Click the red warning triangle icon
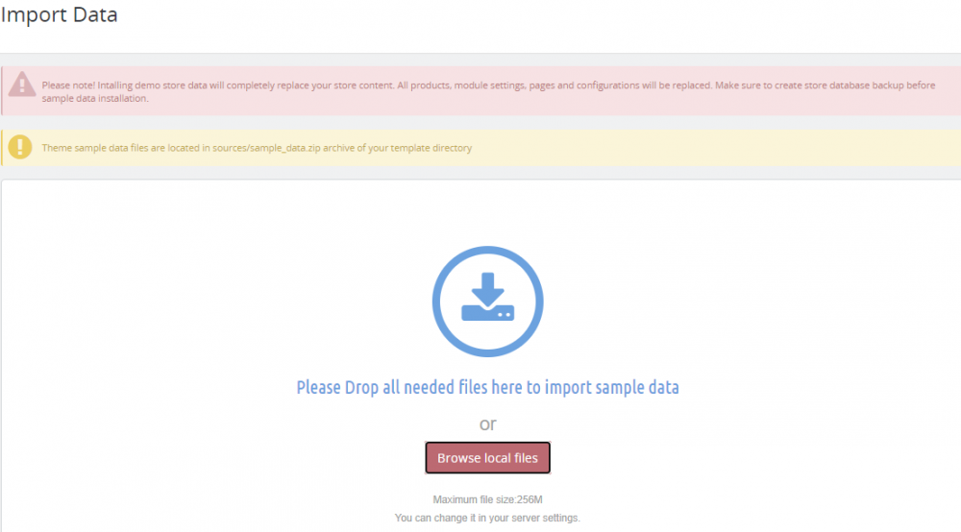The image size is (961, 532). [21, 85]
